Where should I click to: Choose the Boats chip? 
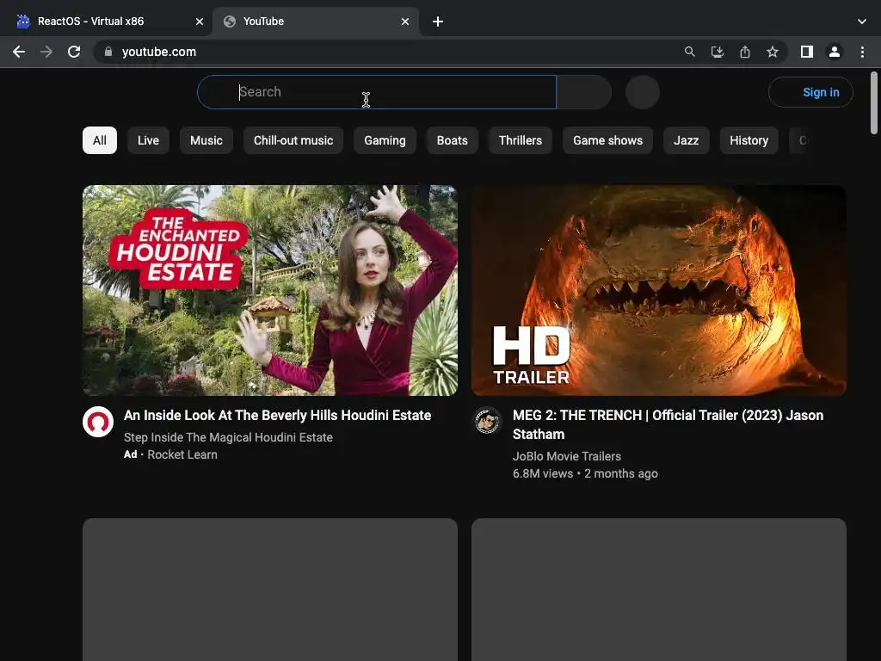point(453,140)
